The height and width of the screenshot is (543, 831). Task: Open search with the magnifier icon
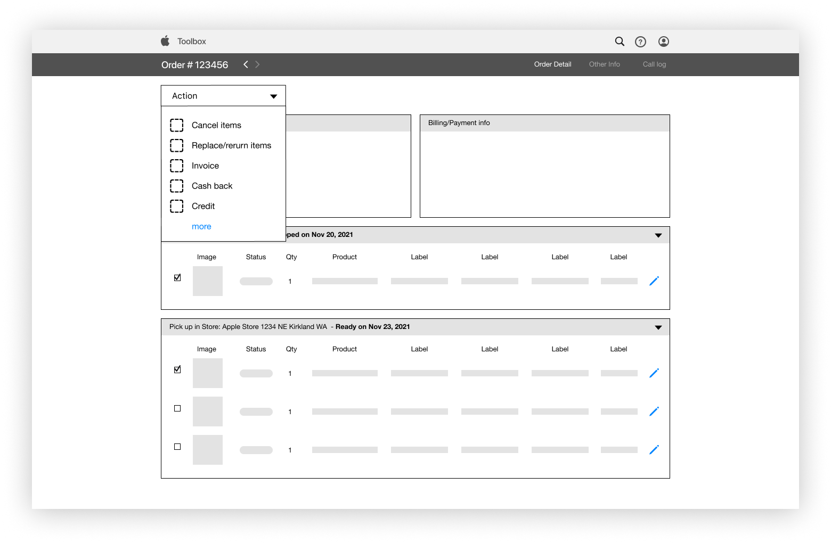click(620, 42)
